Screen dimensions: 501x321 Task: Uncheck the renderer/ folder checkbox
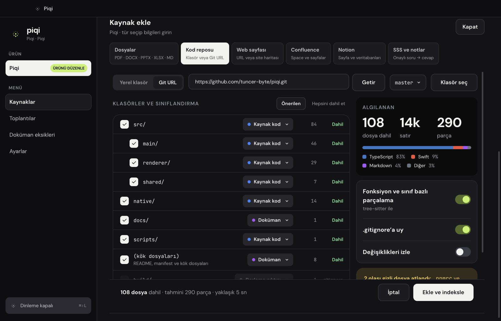click(134, 163)
